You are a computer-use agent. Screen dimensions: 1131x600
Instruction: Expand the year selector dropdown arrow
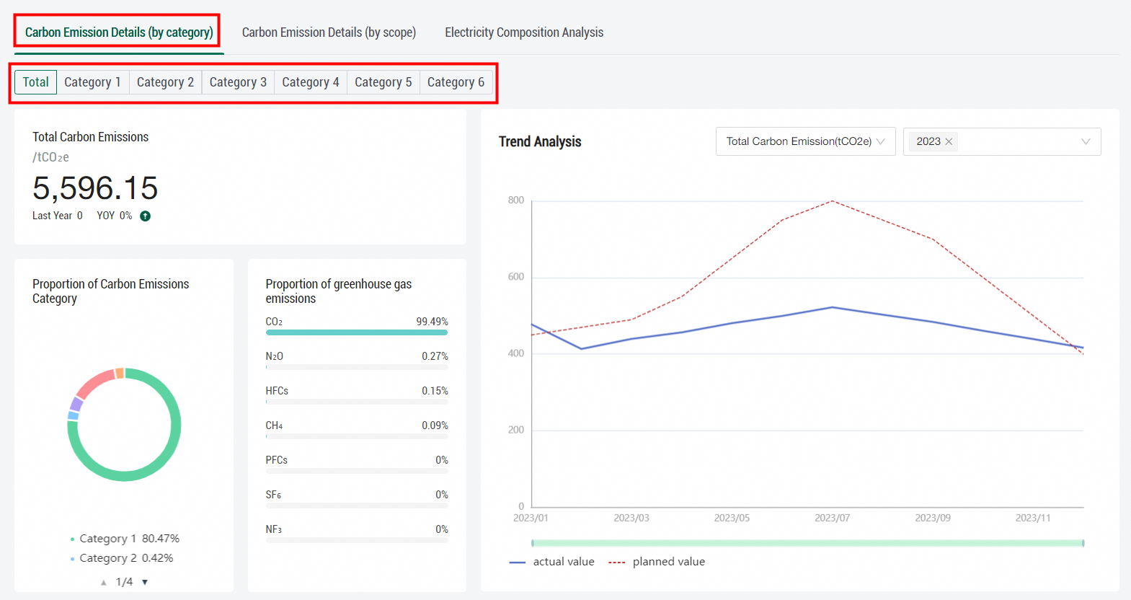coord(1085,141)
